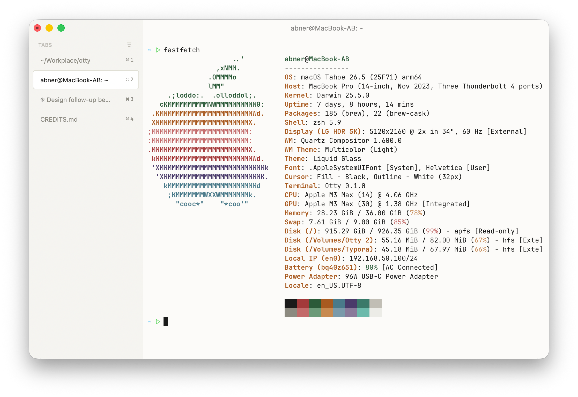Viewport: 578px width, 397px height.
Task: Open the Design follow-up be... tab
Action: click(86, 100)
